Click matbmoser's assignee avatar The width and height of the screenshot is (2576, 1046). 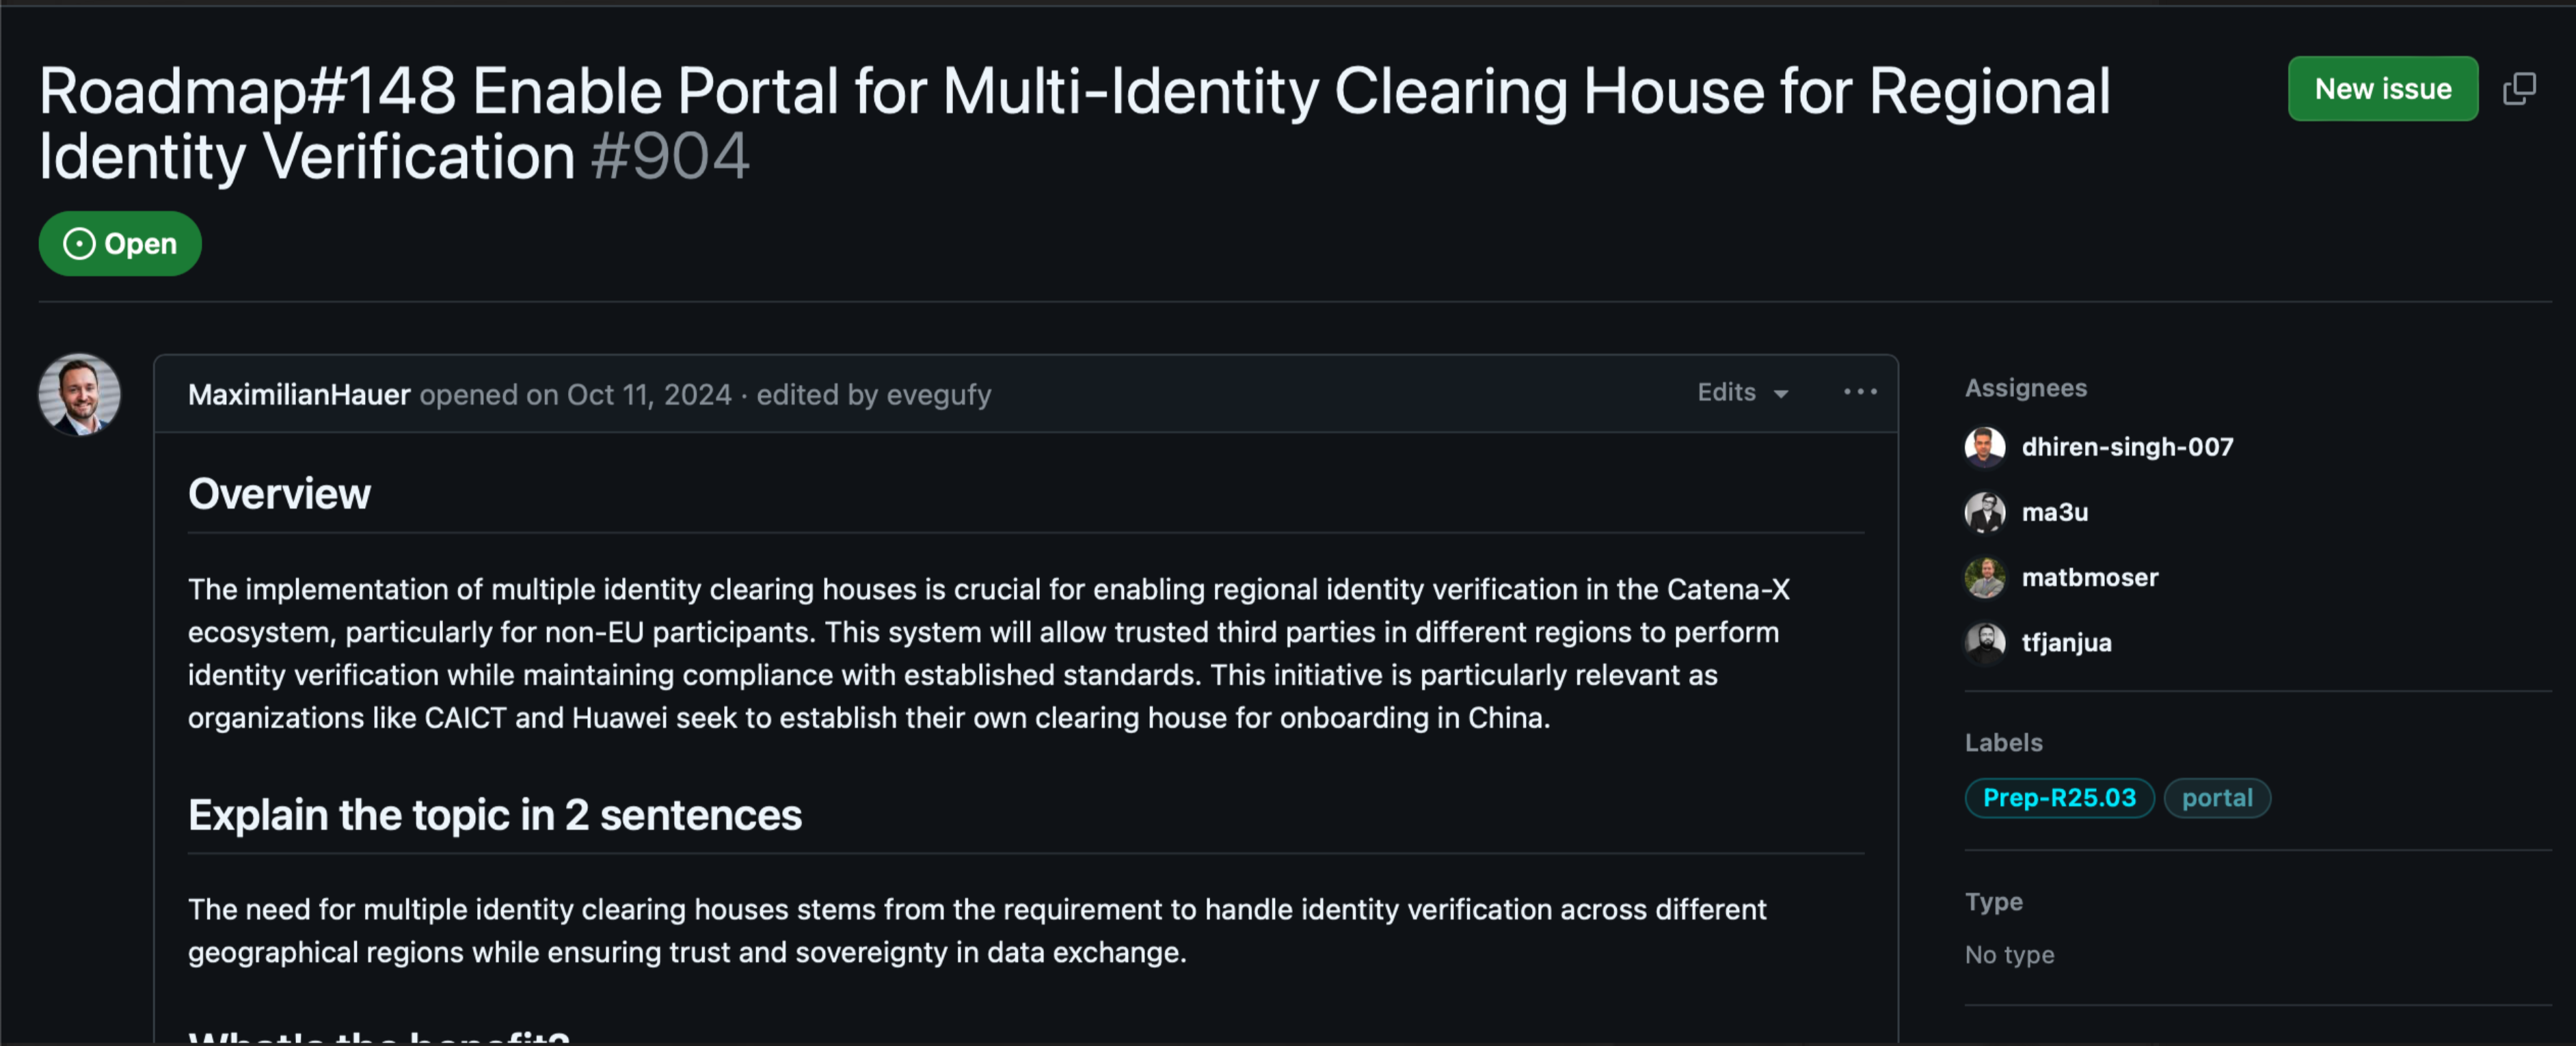pyautogui.click(x=1984, y=578)
